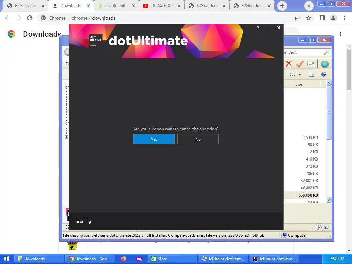Toggle the Chrome side panel icon
The height and width of the screenshot is (264, 352).
coord(322,18)
